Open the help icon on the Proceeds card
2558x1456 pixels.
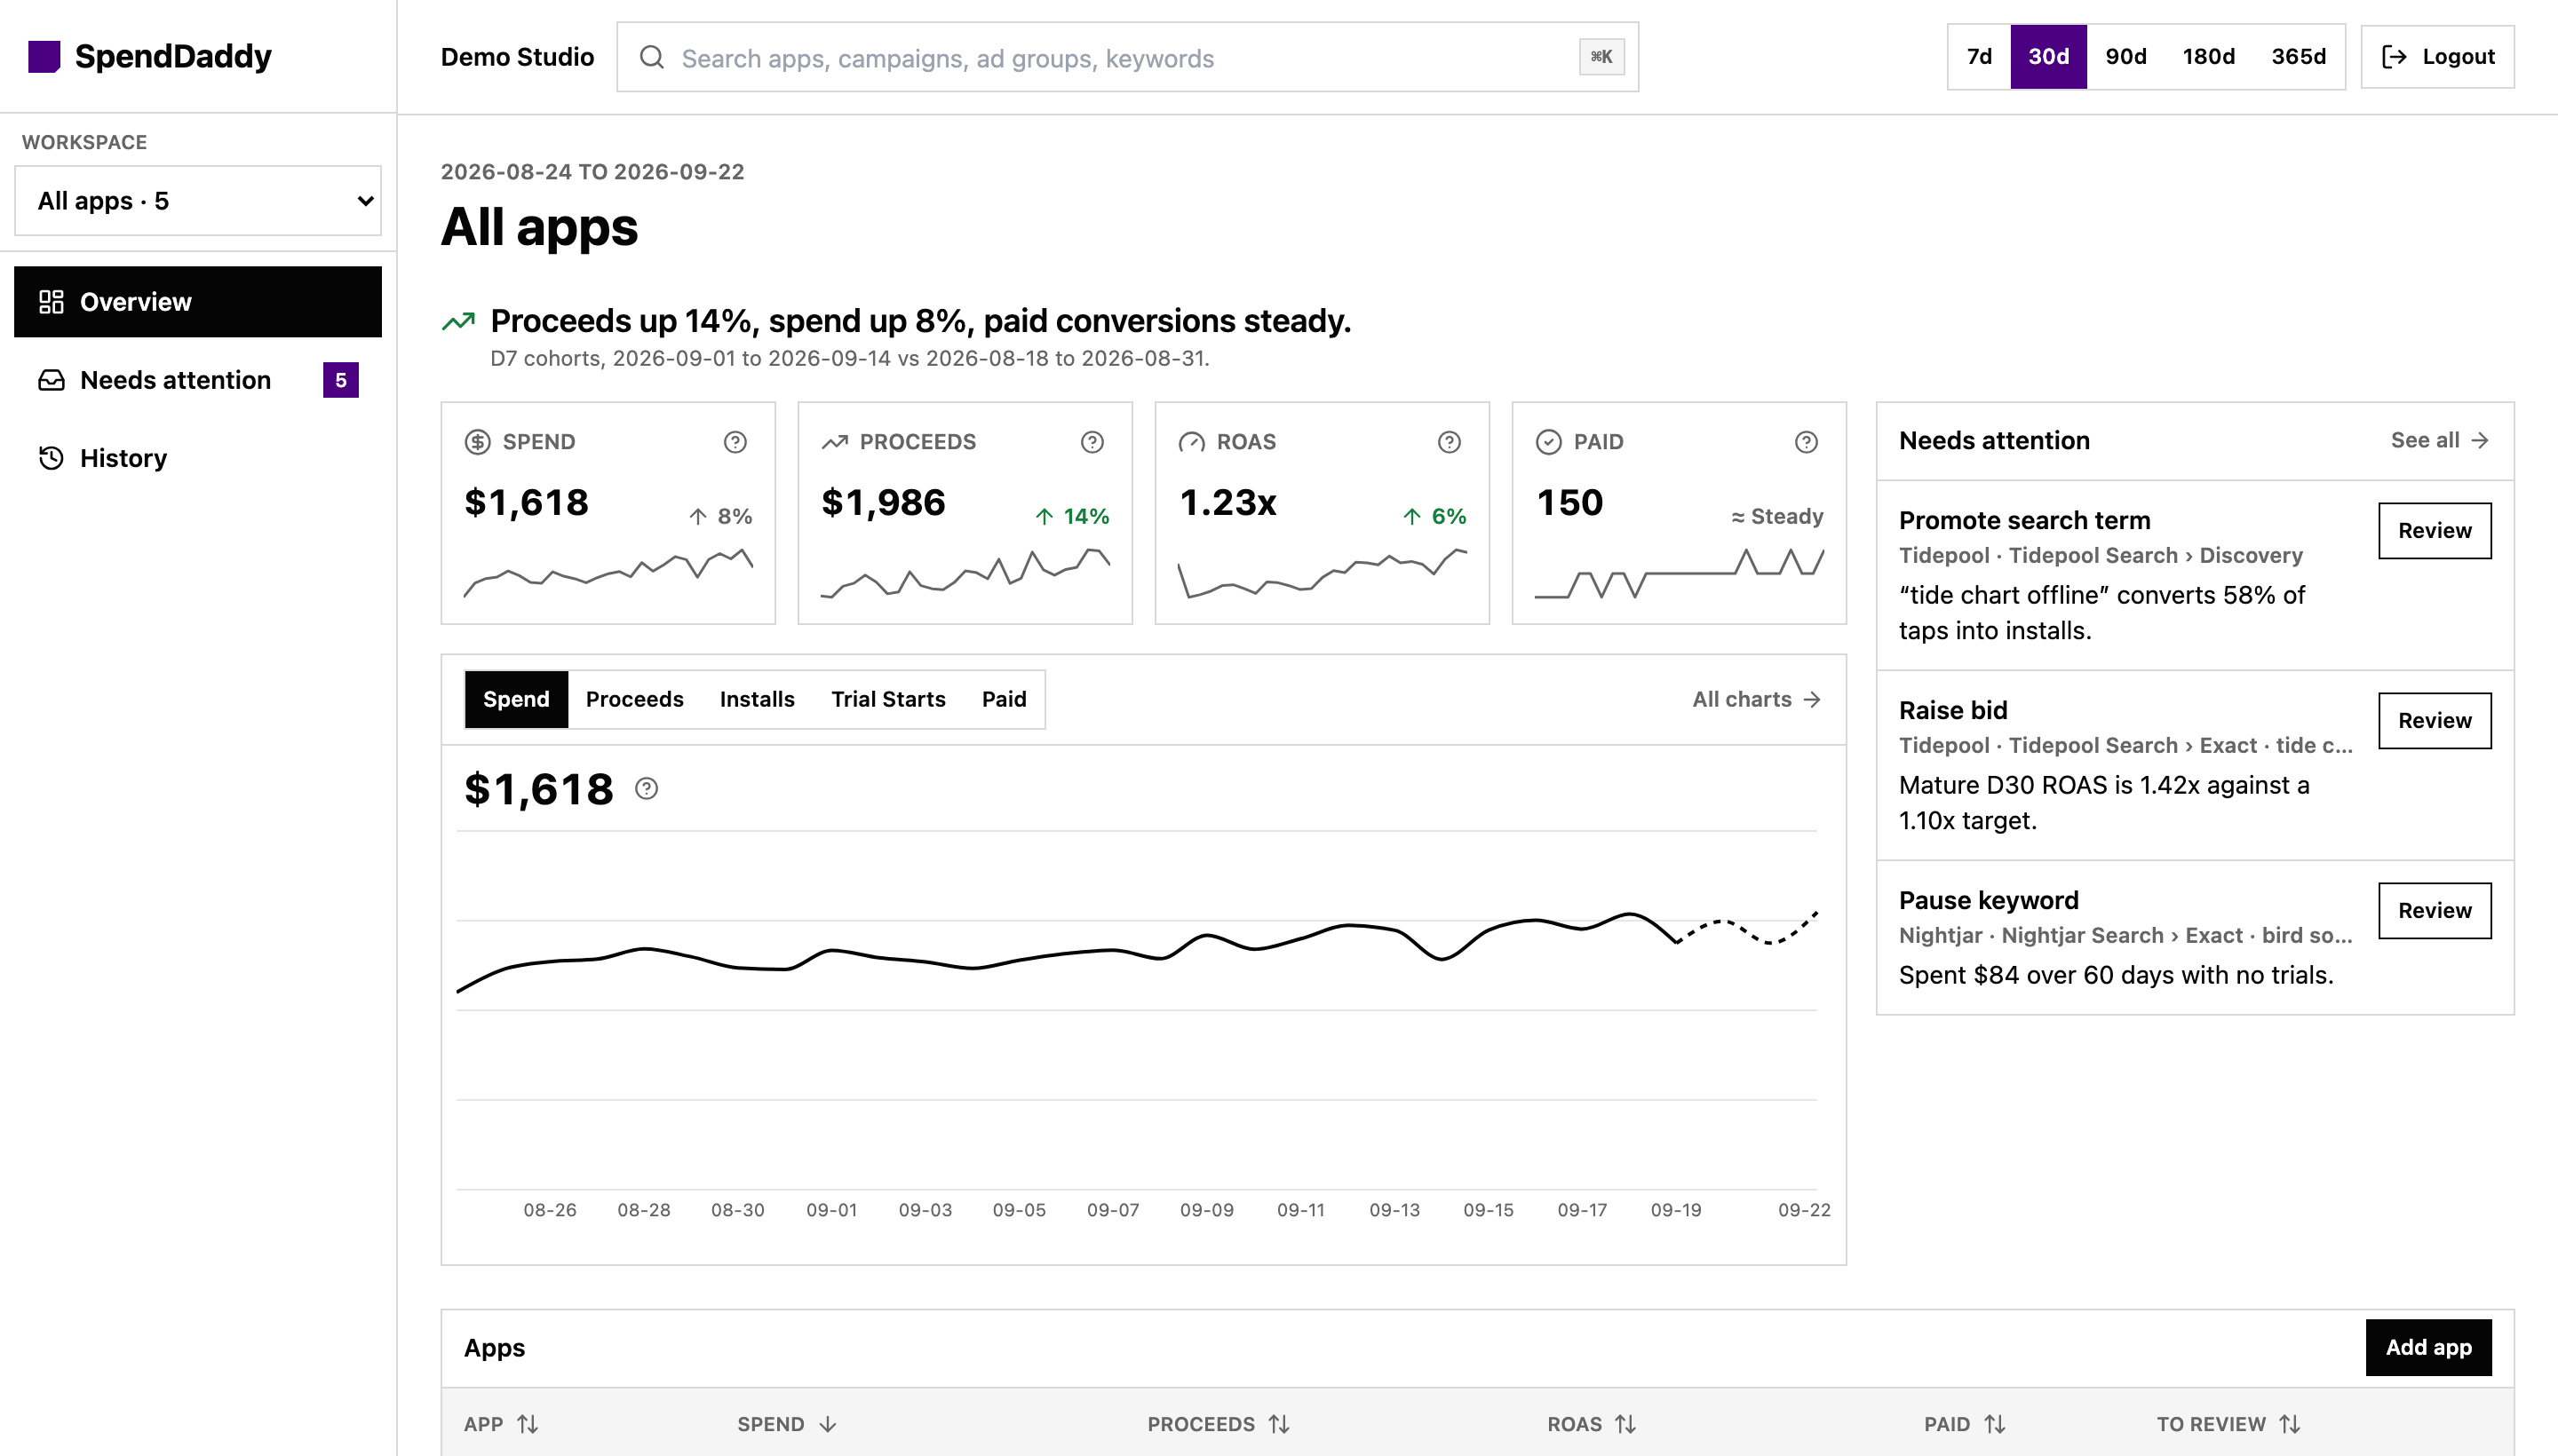(1092, 442)
